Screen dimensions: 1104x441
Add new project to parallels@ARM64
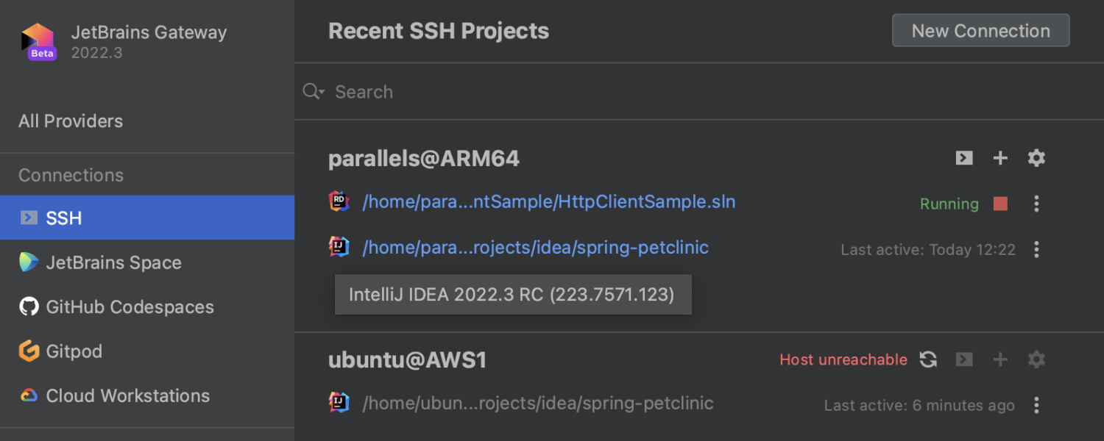point(1000,158)
